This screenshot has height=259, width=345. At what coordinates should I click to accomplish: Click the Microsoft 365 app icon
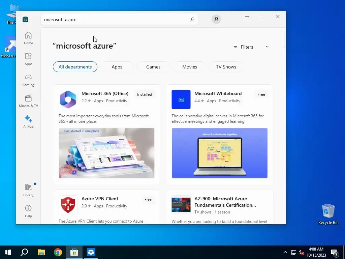(x=68, y=99)
